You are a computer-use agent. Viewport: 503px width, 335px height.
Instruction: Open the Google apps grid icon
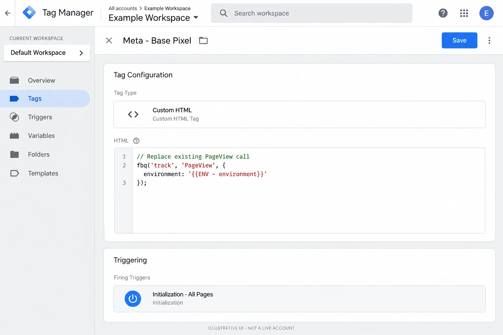pos(464,13)
